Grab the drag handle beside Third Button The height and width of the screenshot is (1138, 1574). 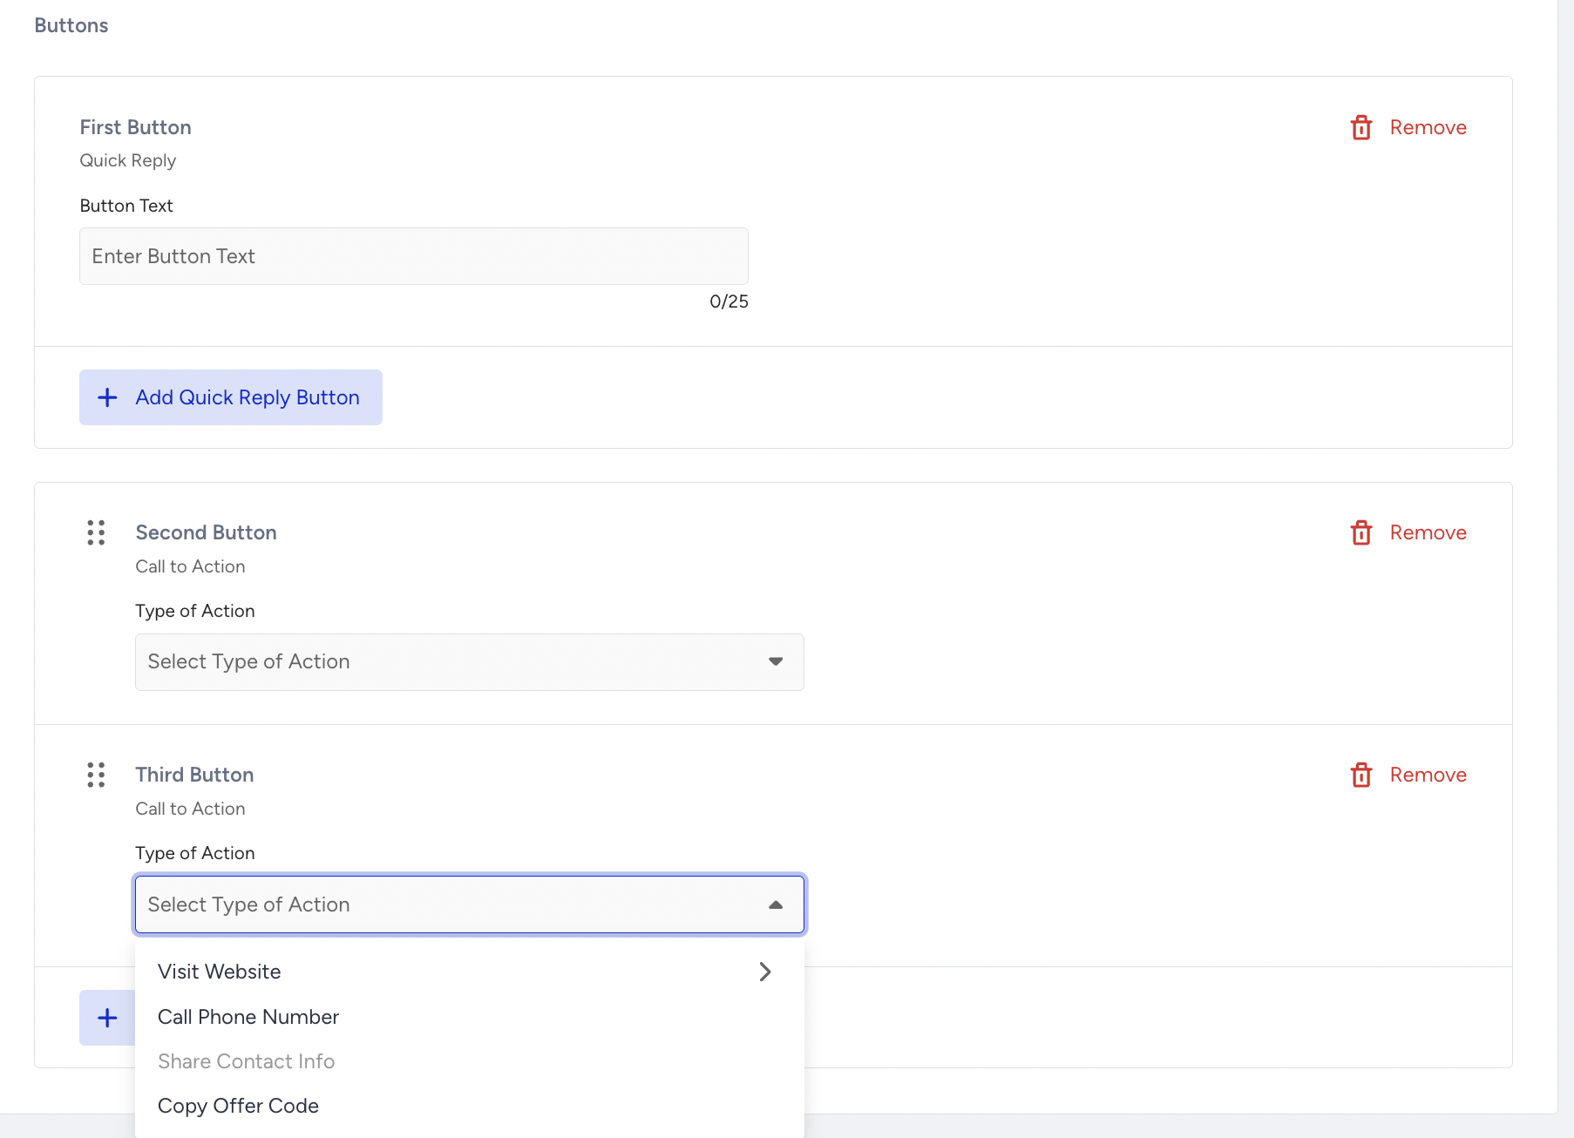(x=96, y=775)
